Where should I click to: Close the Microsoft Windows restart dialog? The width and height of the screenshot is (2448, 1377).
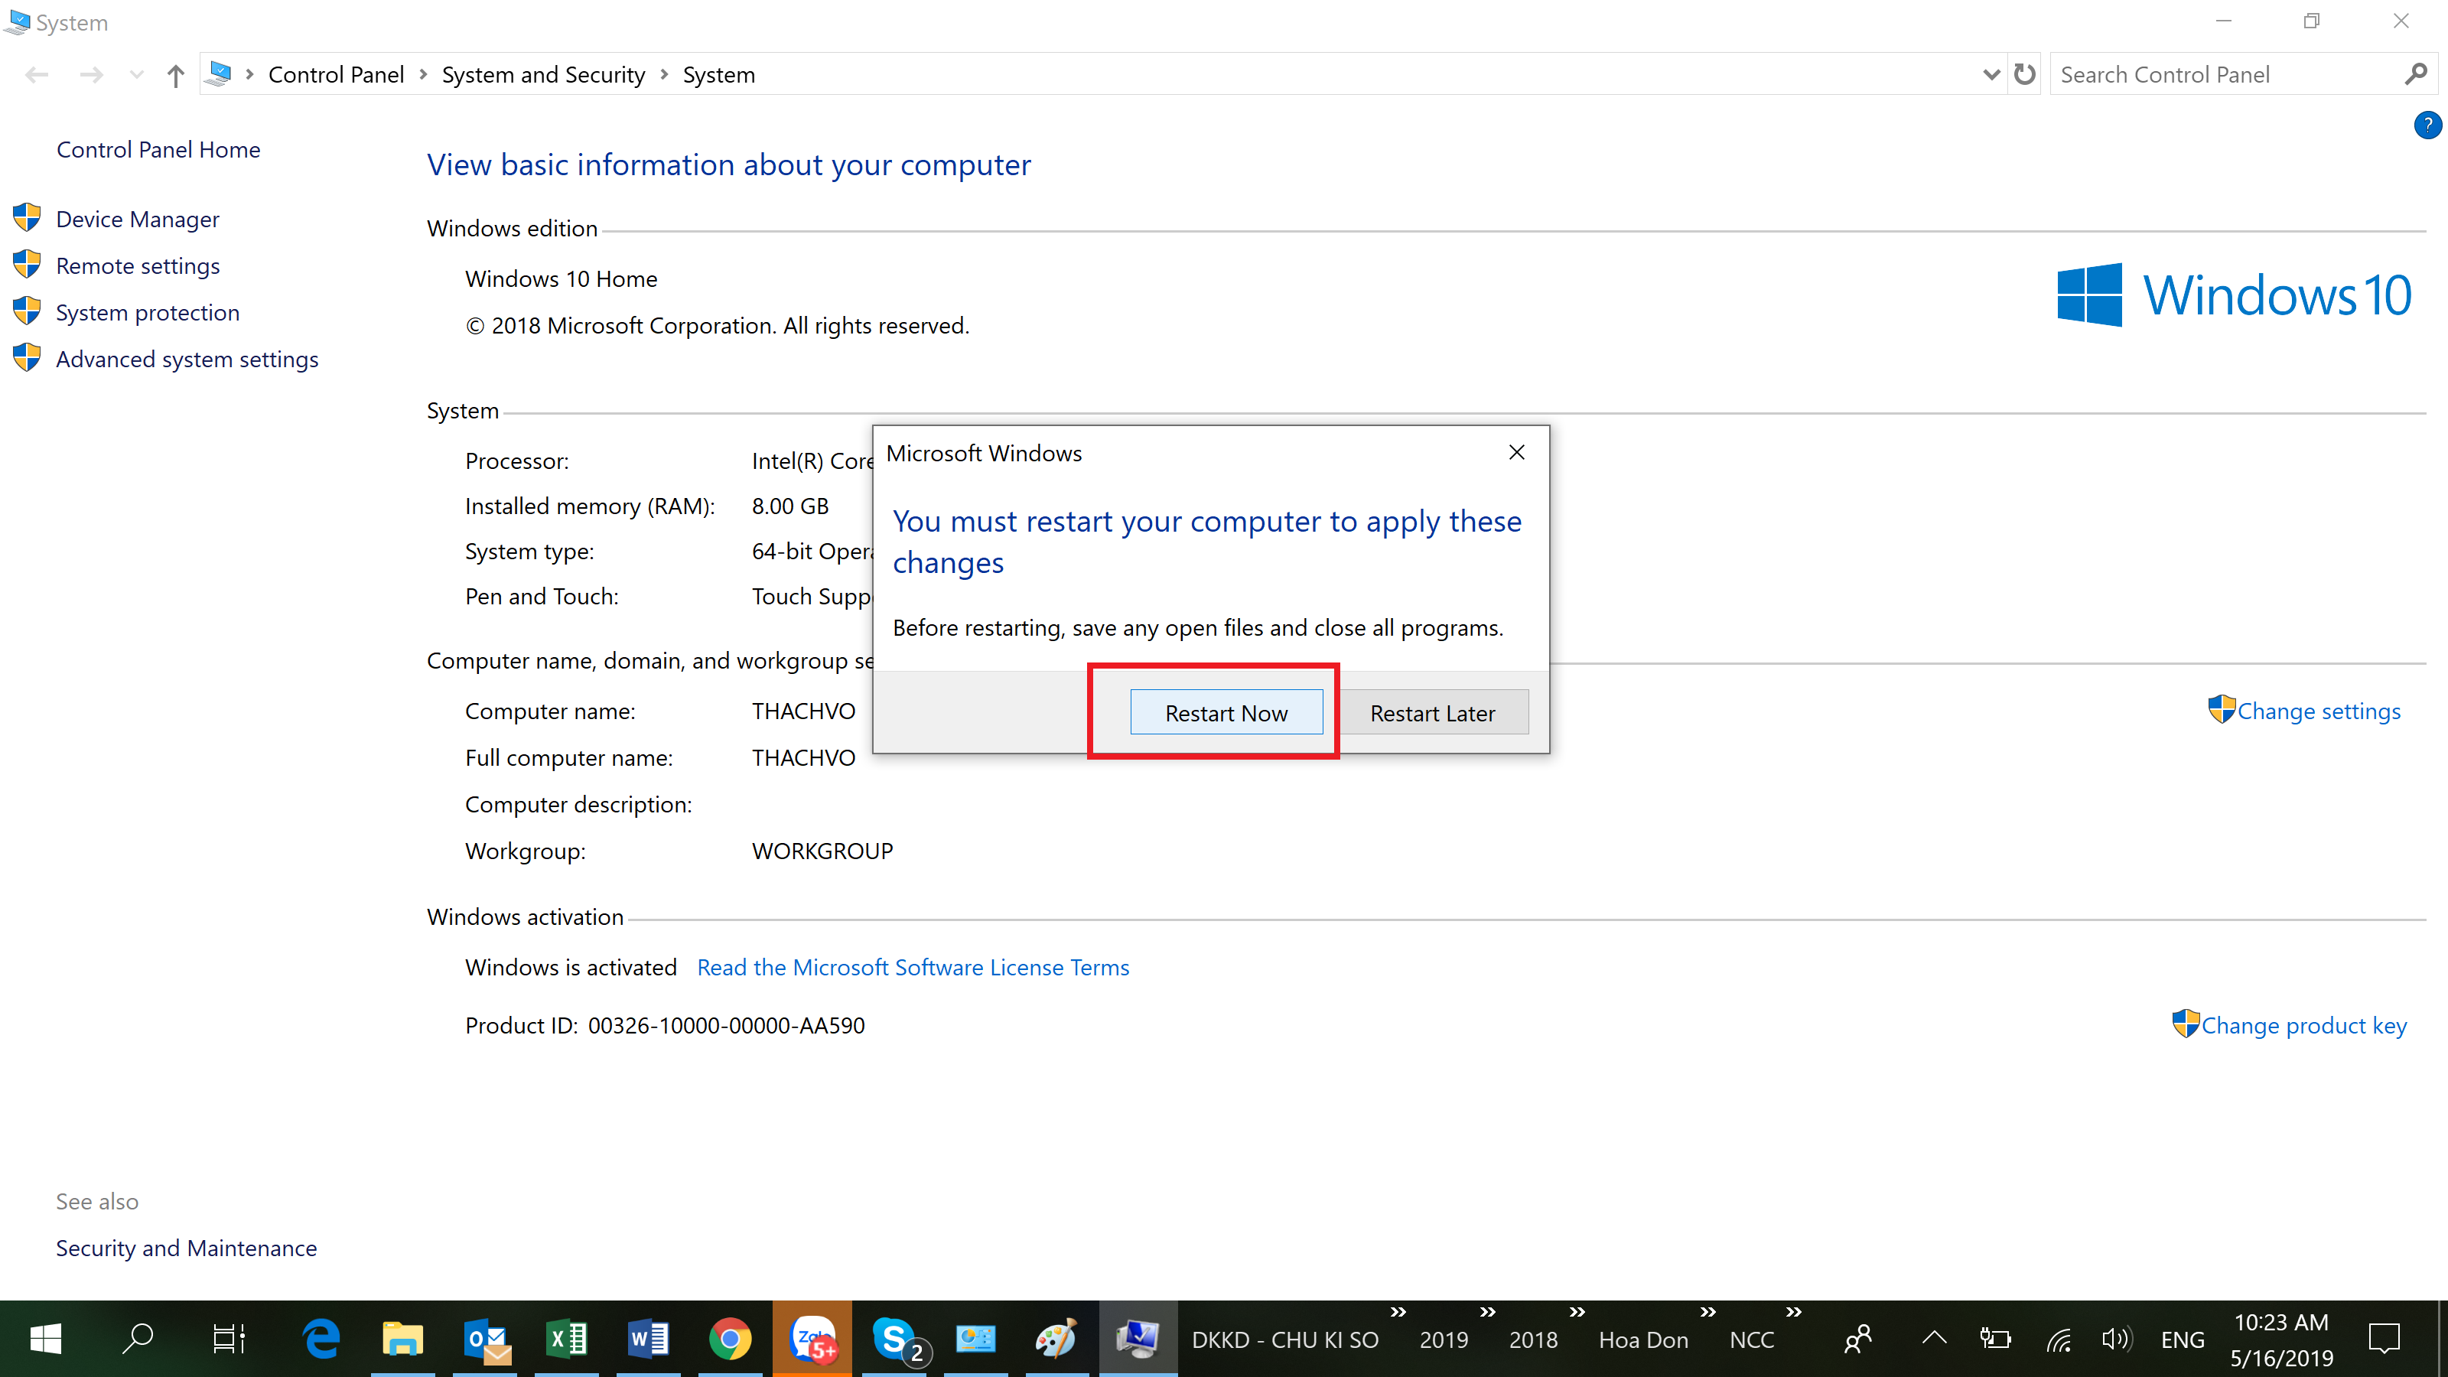click(1517, 452)
